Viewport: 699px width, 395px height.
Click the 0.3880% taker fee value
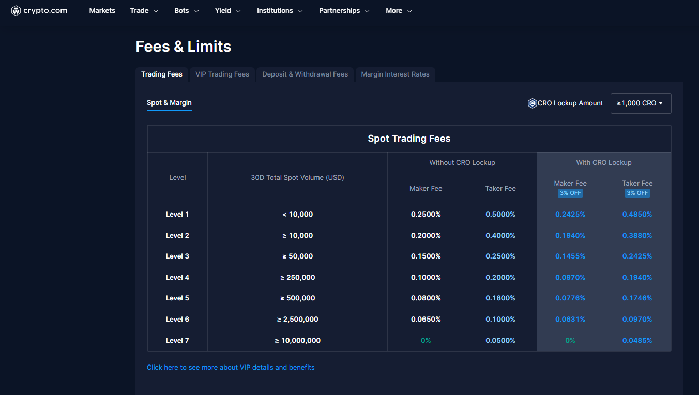tap(637, 235)
